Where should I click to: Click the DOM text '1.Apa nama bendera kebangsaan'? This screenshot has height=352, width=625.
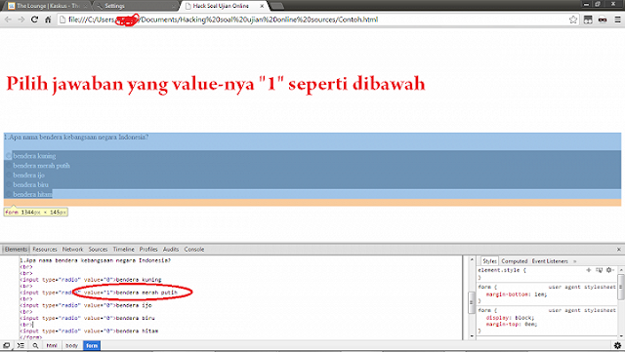click(96, 260)
